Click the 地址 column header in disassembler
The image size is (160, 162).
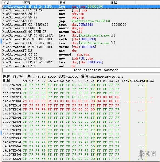pyautogui.click(x=6, y=3)
